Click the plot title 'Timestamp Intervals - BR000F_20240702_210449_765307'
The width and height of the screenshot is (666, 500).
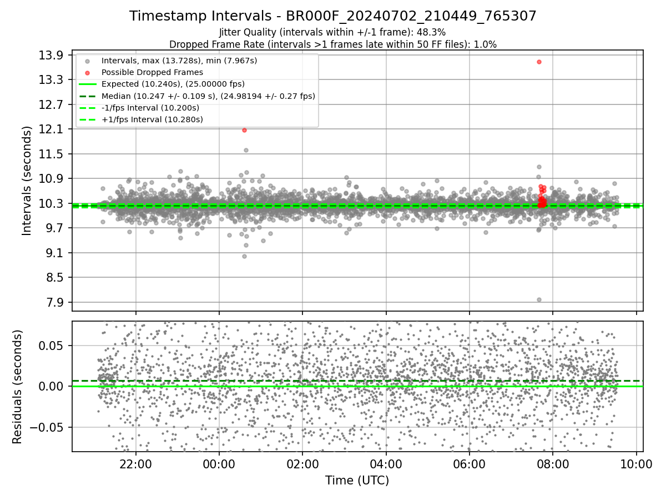333,16
